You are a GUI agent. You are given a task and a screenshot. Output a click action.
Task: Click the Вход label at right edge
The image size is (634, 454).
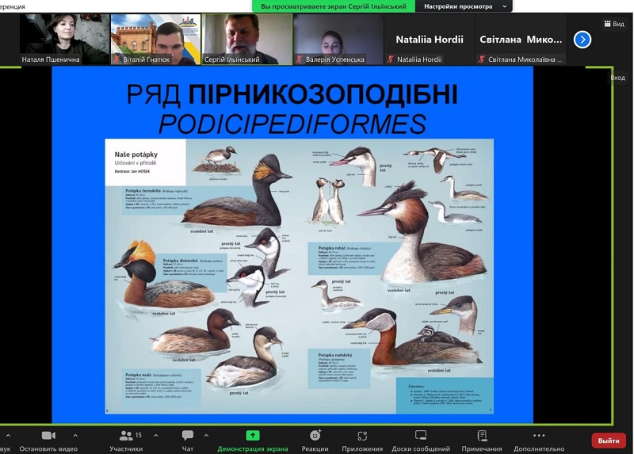617,78
